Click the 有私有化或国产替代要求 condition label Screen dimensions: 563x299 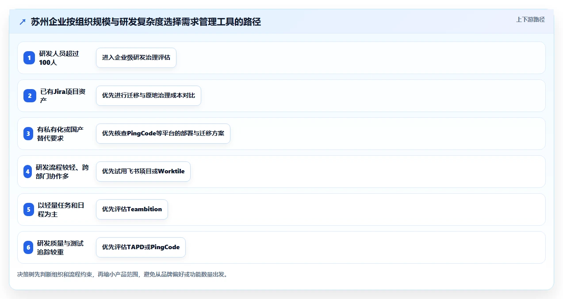pos(60,134)
